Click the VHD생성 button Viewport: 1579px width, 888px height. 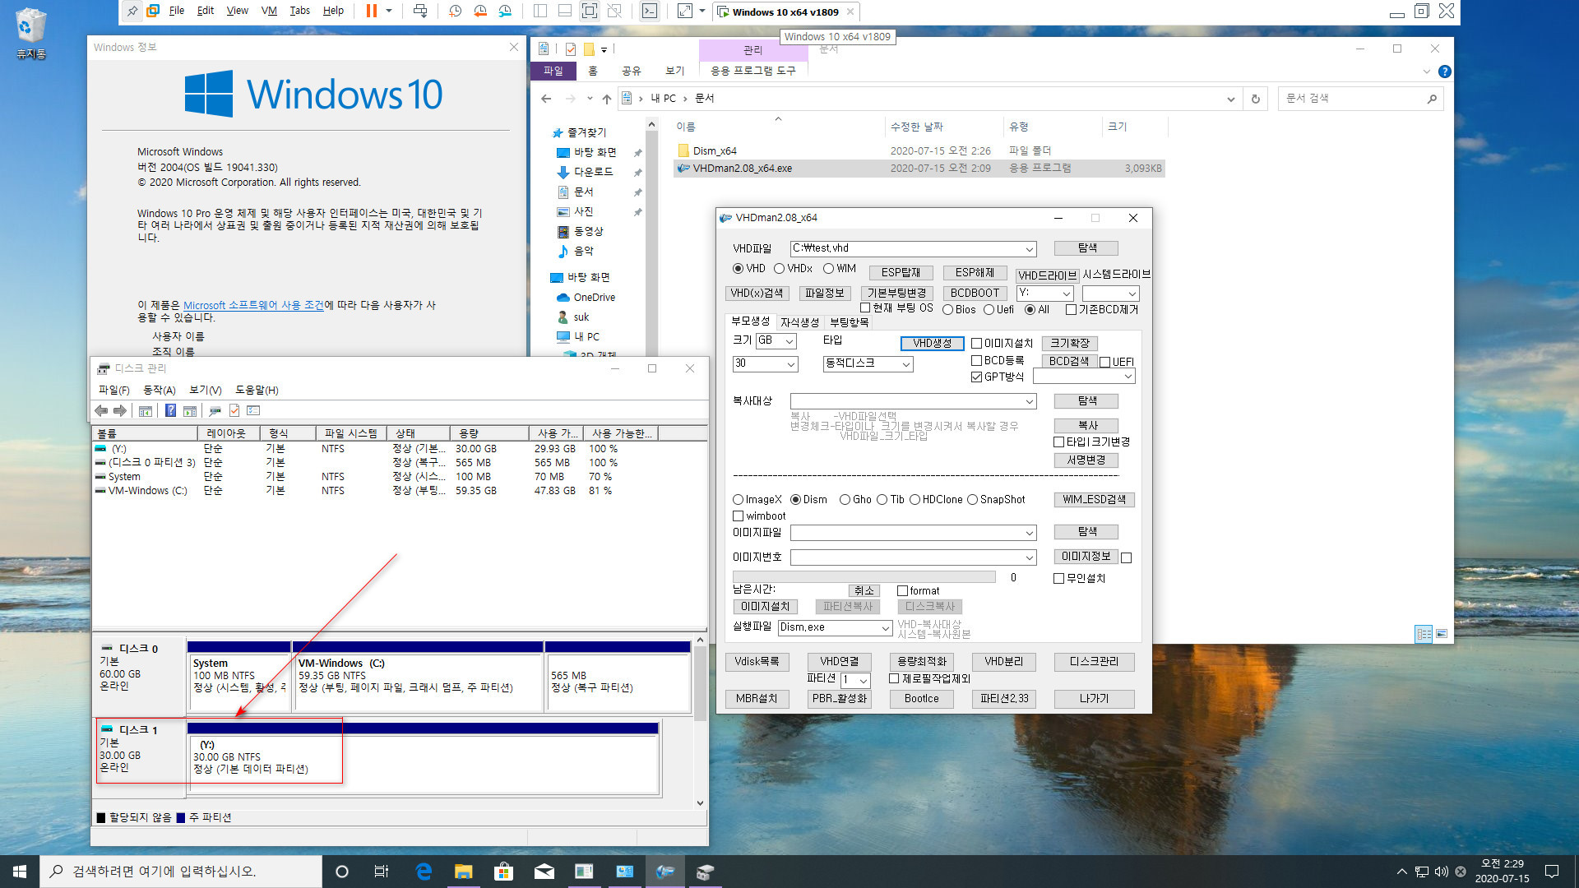tap(932, 344)
